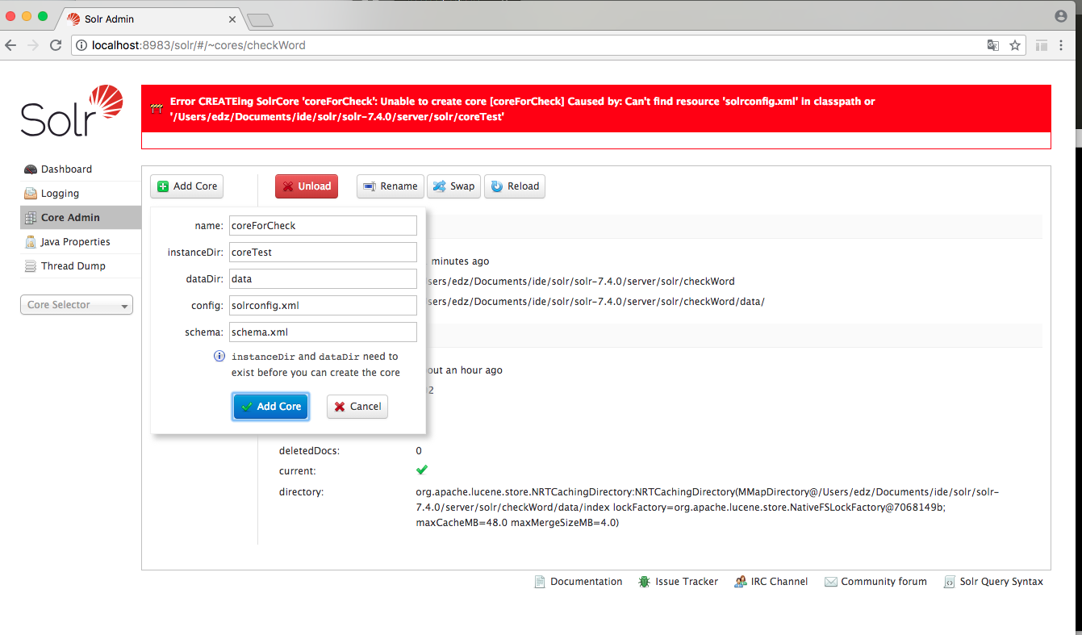
Task: Bookmark this page with the star
Action: [1015, 45]
